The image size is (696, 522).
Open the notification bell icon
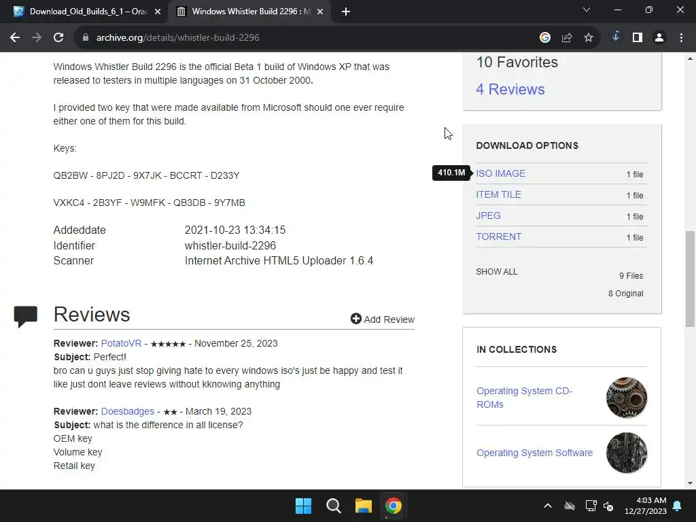(x=678, y=506)
